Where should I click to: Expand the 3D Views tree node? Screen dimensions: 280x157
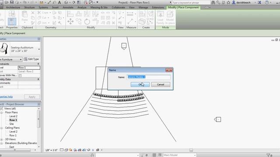(x=1, y=140)
